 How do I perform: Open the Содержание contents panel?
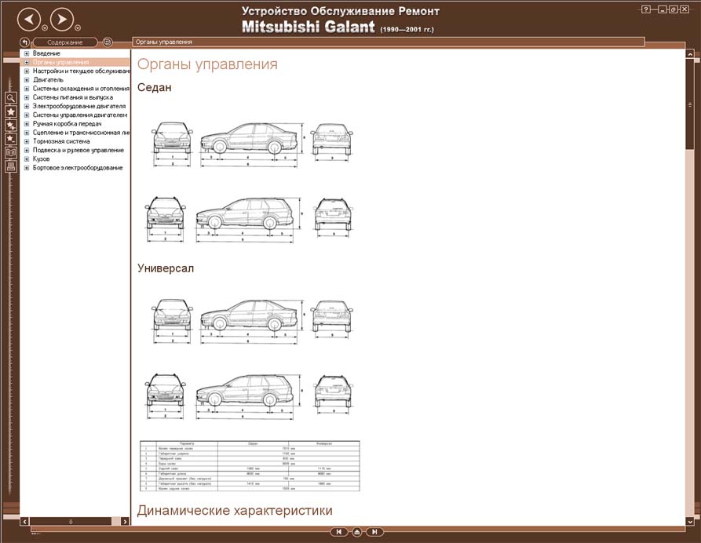65,42
